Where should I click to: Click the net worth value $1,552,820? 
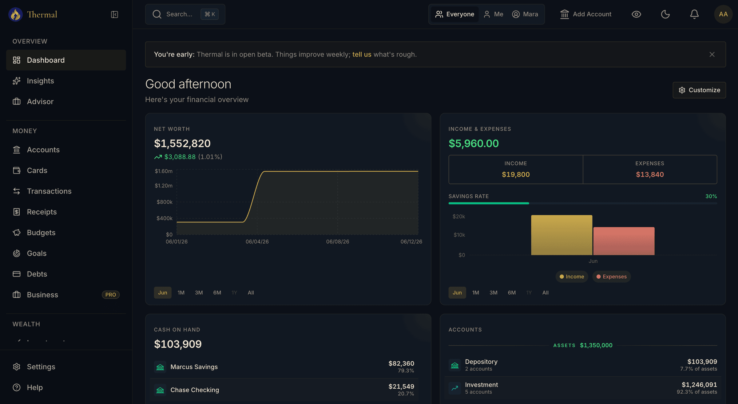click(182, 143)
